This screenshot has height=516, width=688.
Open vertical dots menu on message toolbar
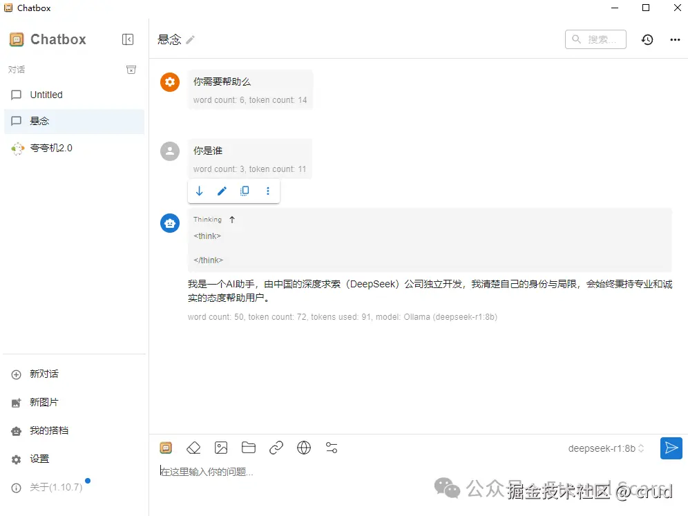268,191
